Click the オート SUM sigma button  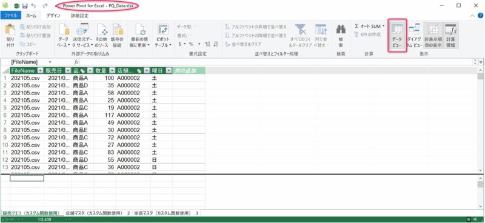367,26
